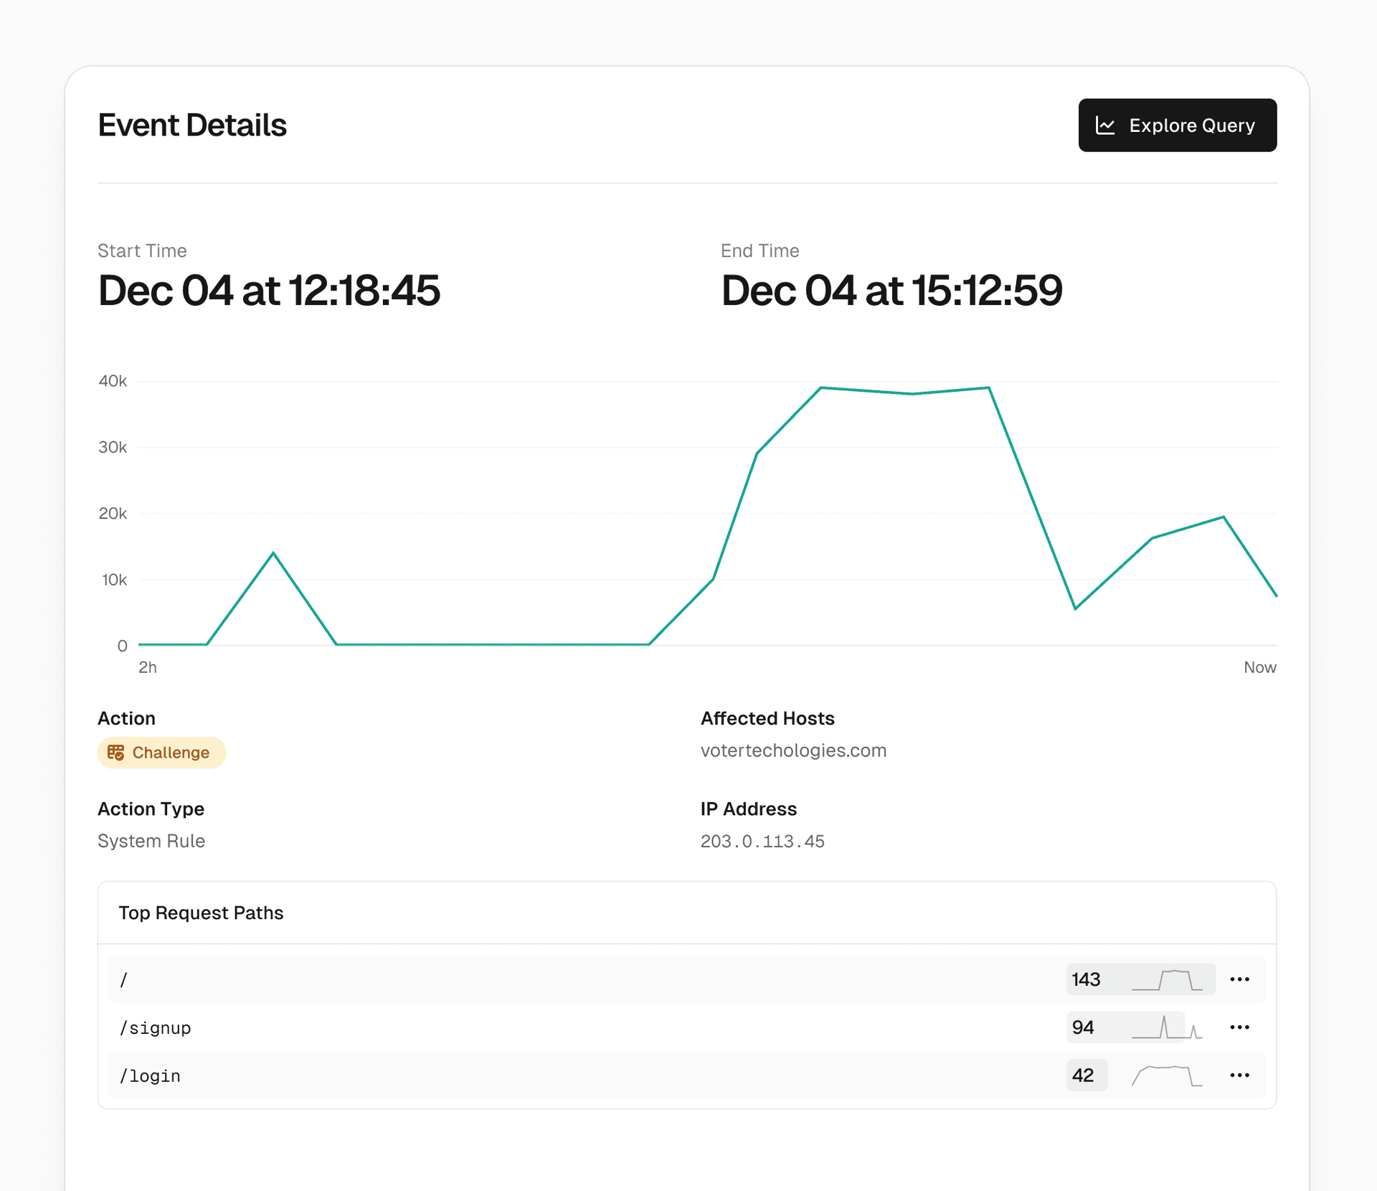Click the Challenge badge shield icon
This screenshot has width=1377, height=1191.
pyautogui.click(x=115, y=753)
